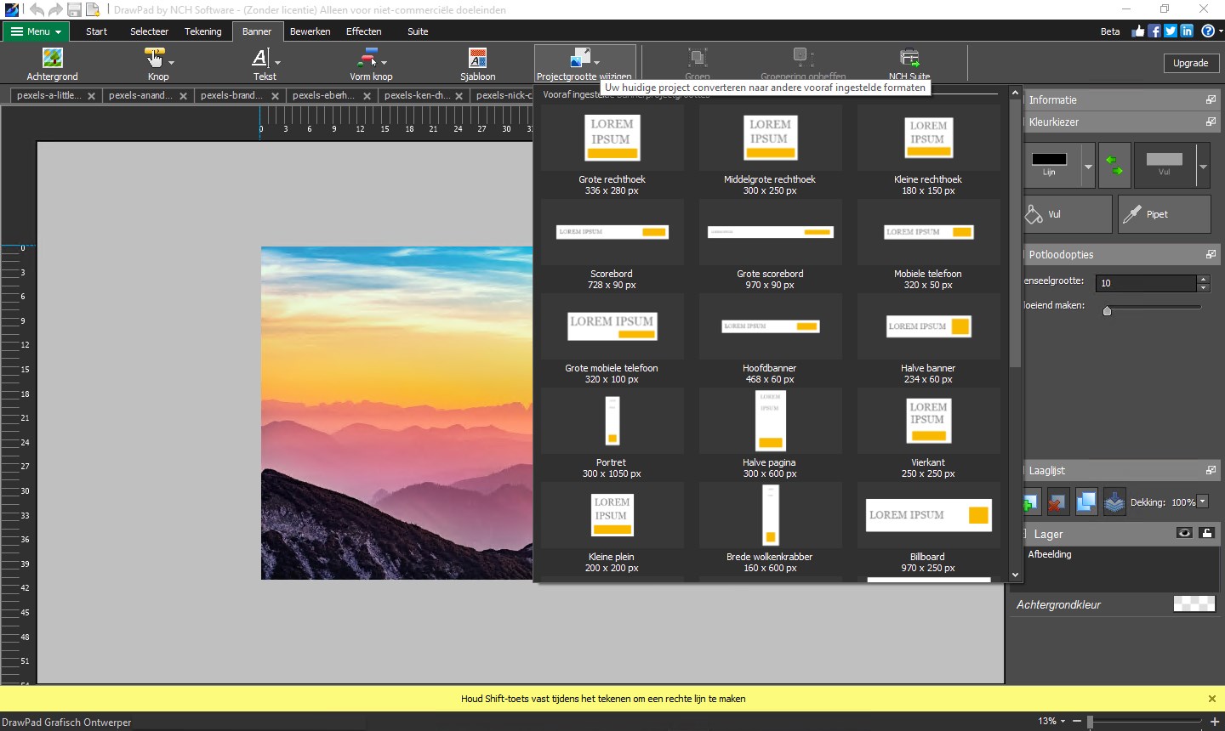Delete layer using red X icon
This screenshot has width=1225, height=731.
[1057, 502]
